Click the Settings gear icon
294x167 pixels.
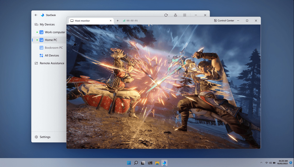[36, 137]
